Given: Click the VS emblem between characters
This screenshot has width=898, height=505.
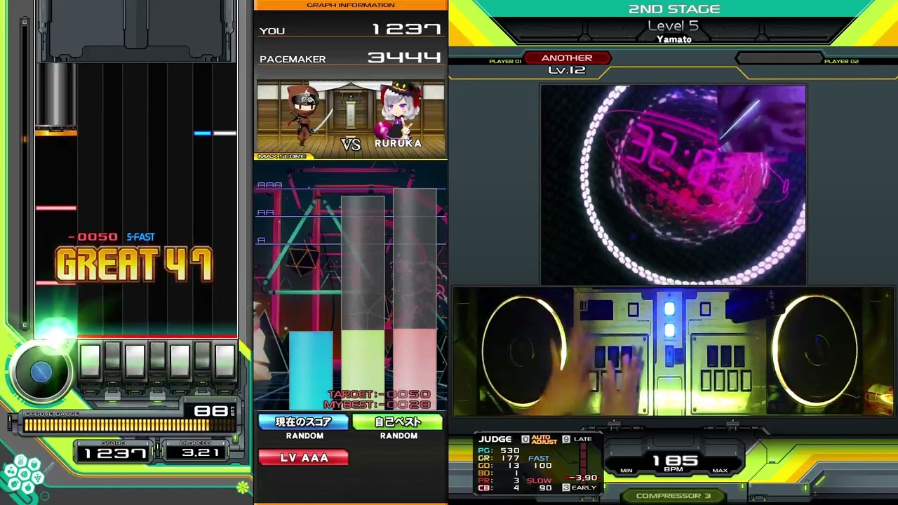Looking at the screenshot, I should pos(351,144).
